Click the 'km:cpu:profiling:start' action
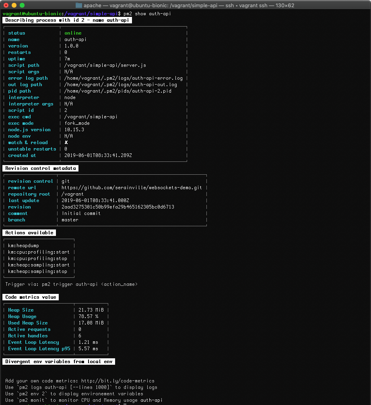 pos(39,252)
